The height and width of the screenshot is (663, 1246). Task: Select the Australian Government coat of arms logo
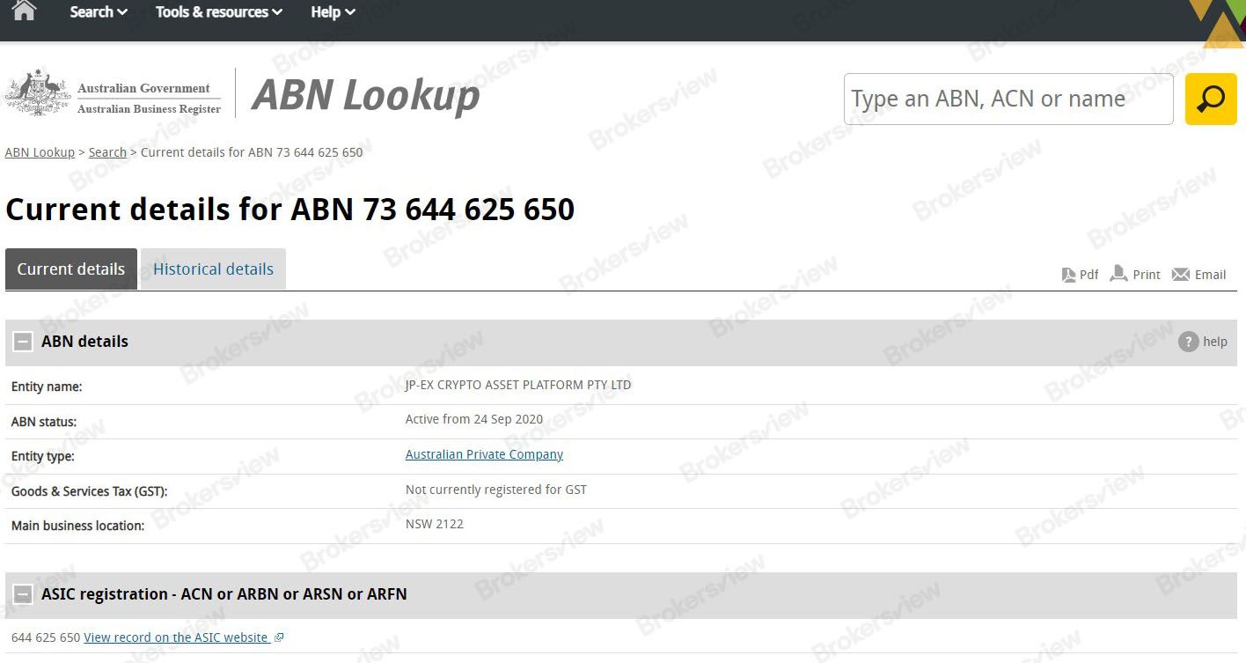click(37, 92)
